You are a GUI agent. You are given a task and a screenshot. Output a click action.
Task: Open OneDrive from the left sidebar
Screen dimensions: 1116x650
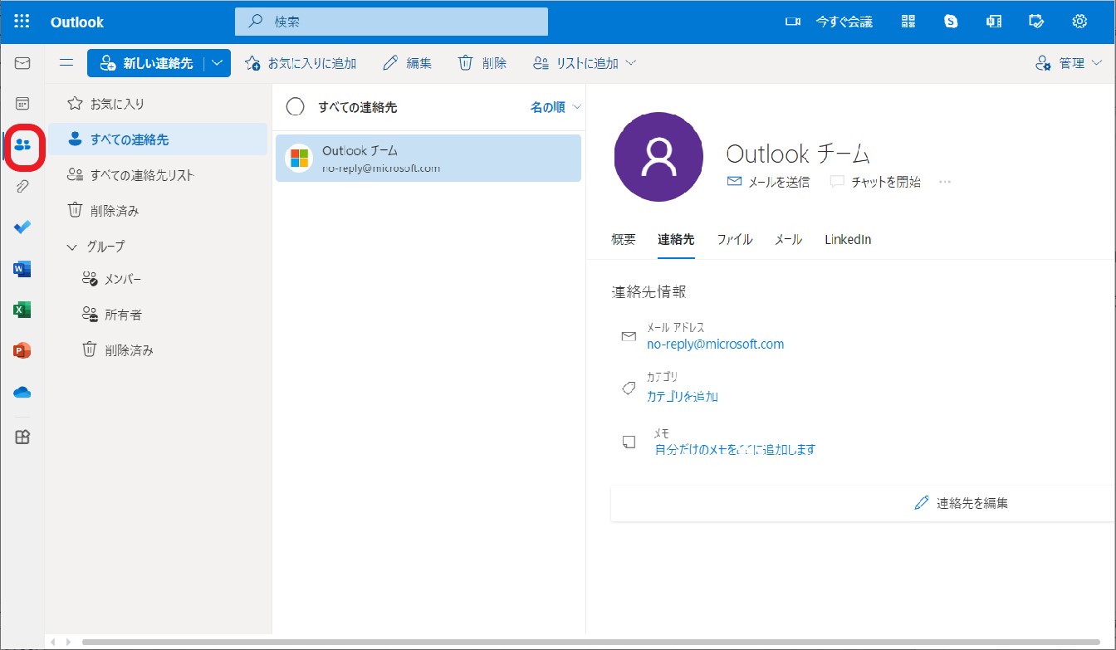coord(21,390)
